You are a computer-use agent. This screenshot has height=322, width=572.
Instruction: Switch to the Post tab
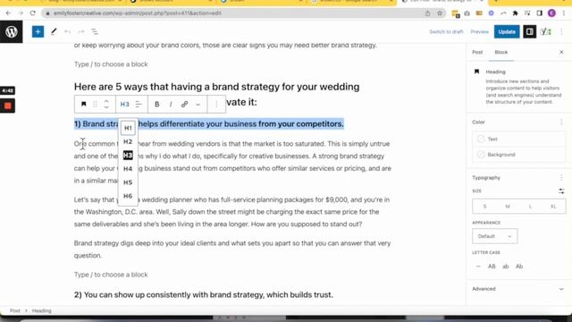(477, 52)
